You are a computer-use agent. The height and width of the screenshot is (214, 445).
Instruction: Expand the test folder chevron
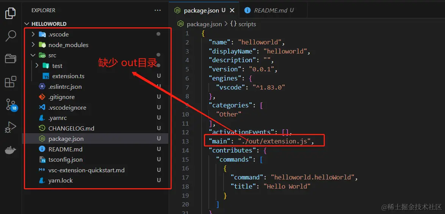[37, 66]
